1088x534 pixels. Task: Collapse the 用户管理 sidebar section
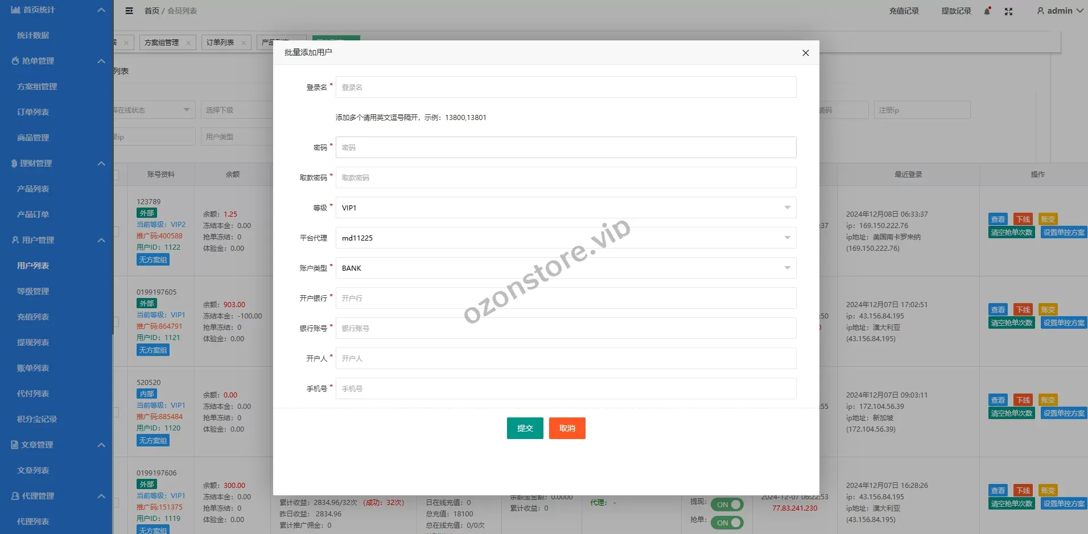[101, 240]
